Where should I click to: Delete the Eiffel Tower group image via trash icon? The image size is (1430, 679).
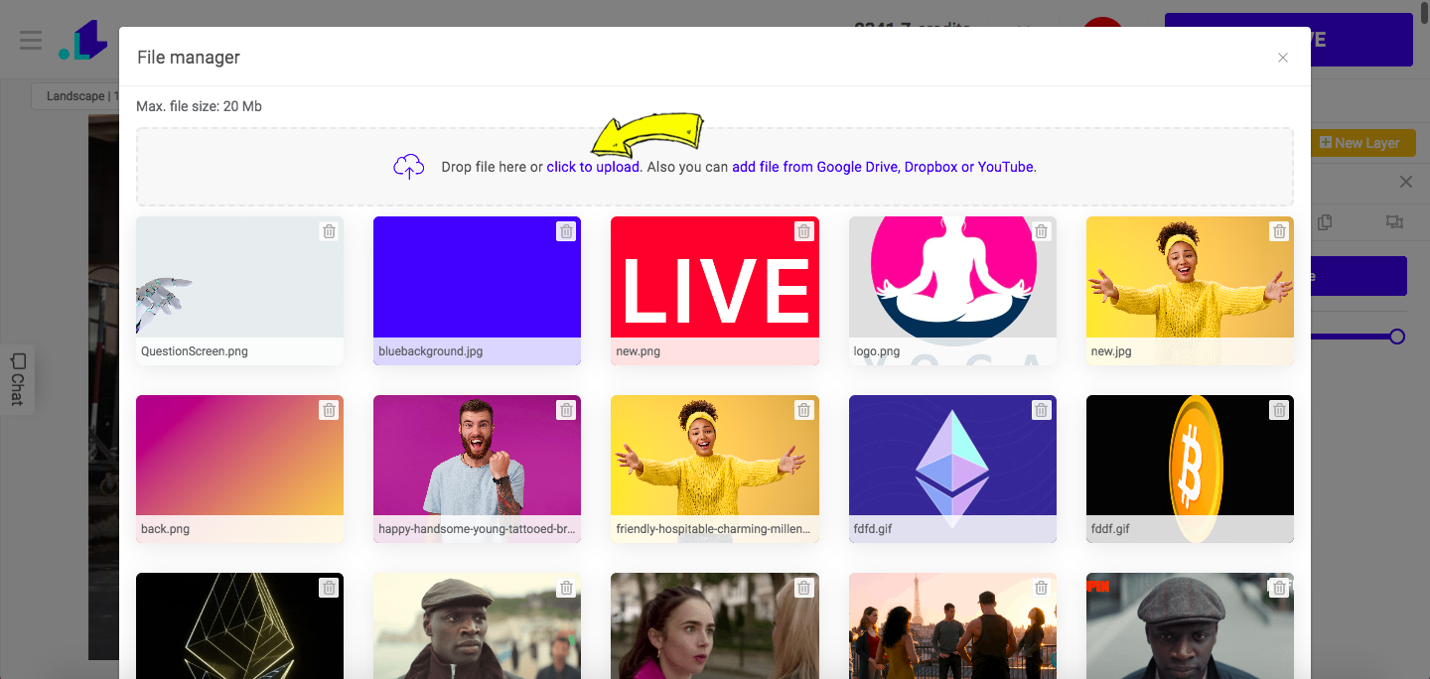click(1042, 588)
